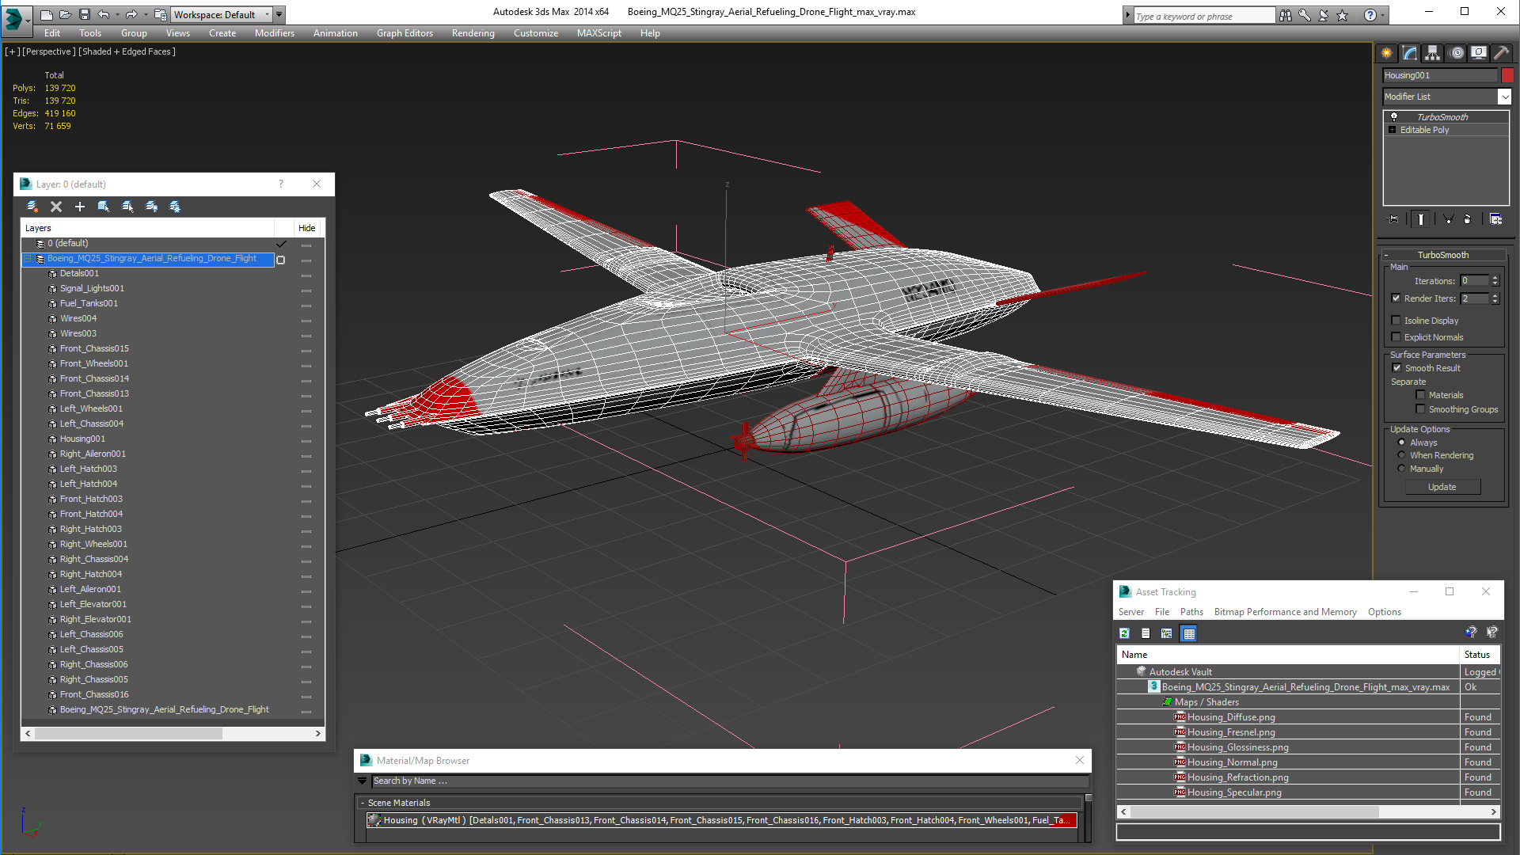Screen dimensions: 1520x855
Task: Collapse the Boeing_MQ25 layer tree in Layers list
Action: 28,259
